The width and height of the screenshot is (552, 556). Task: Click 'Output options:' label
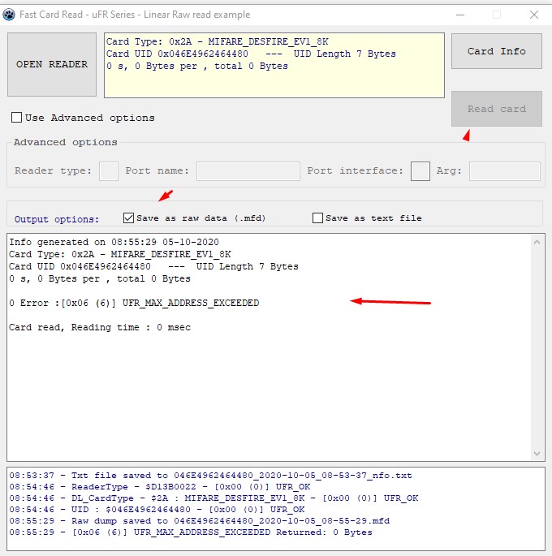[57, 219]
